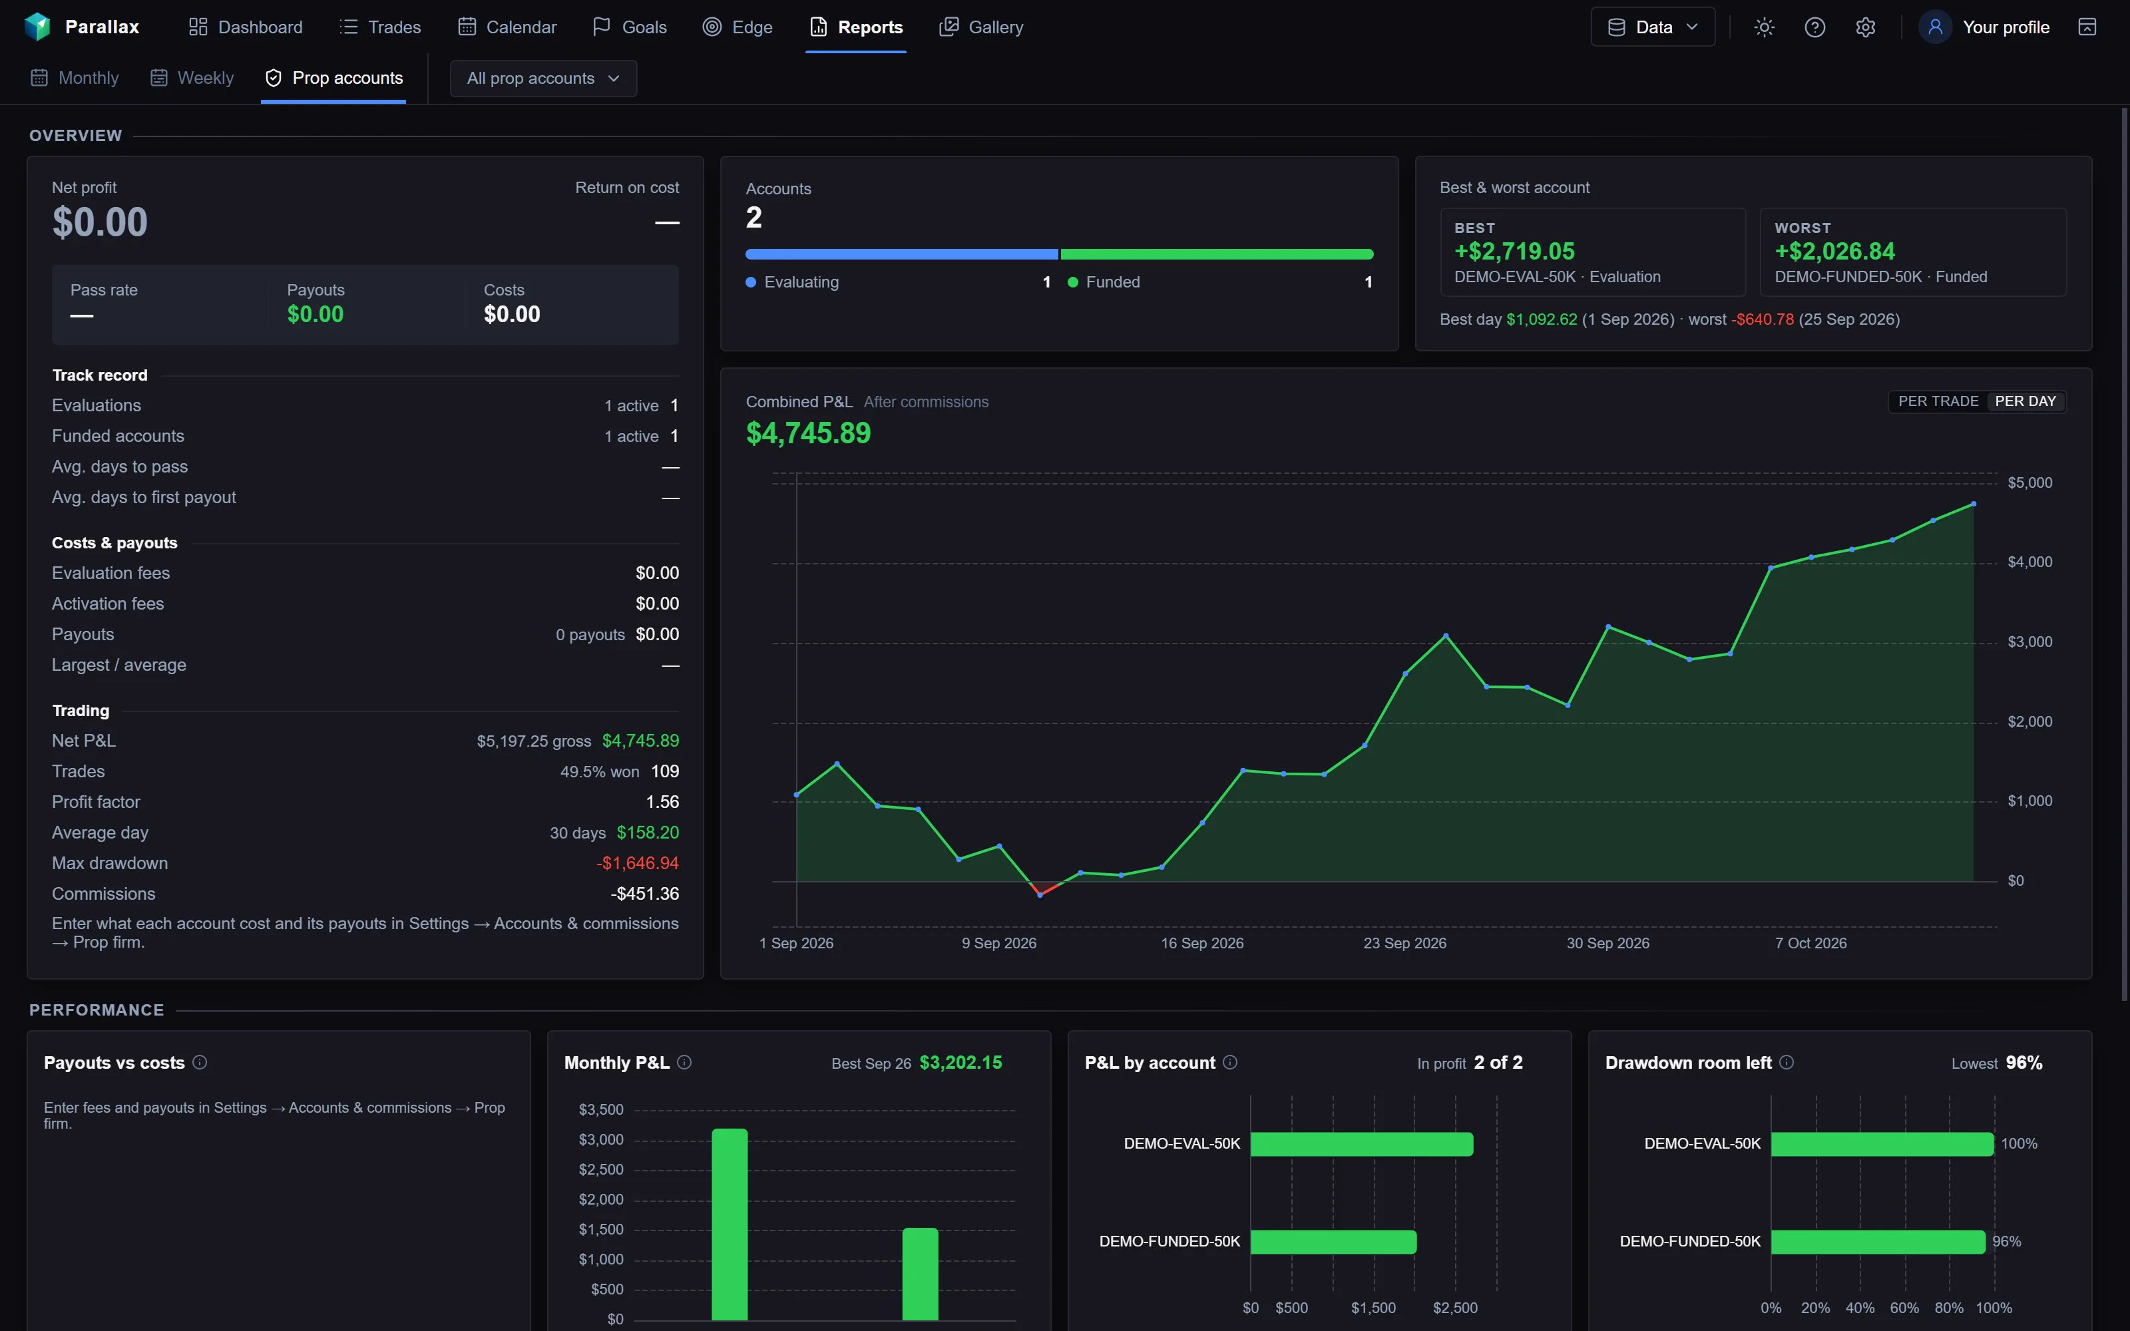Screen dimensions: 2130x1331
Task: Click the Dashboard grid icon
Action: click(198, 27)
